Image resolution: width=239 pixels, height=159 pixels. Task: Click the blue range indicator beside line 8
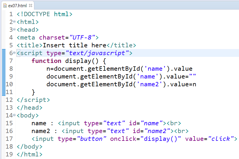tap(4, 69)
